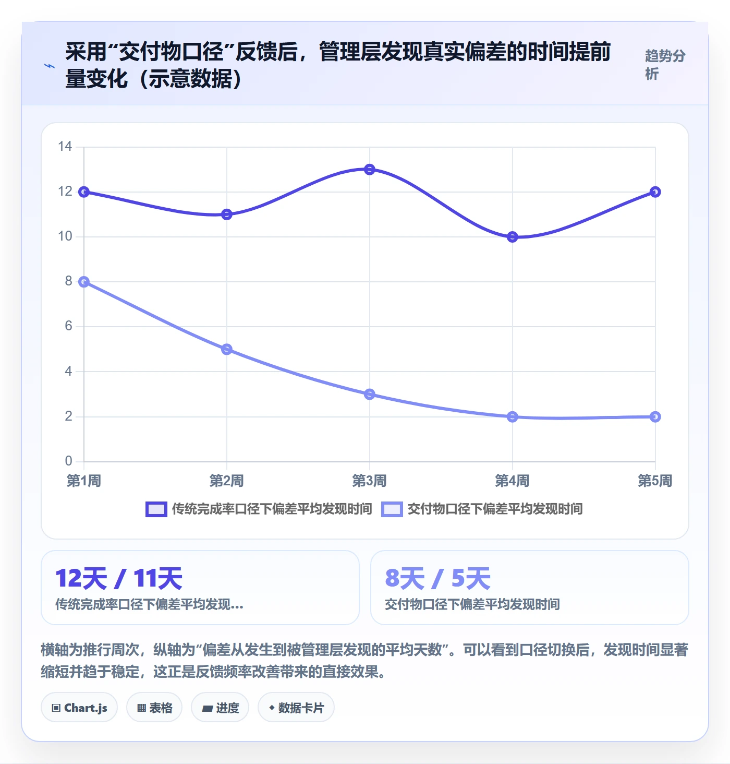
Task: Select the Chart.js tag chip
Action: click(79, 708)
